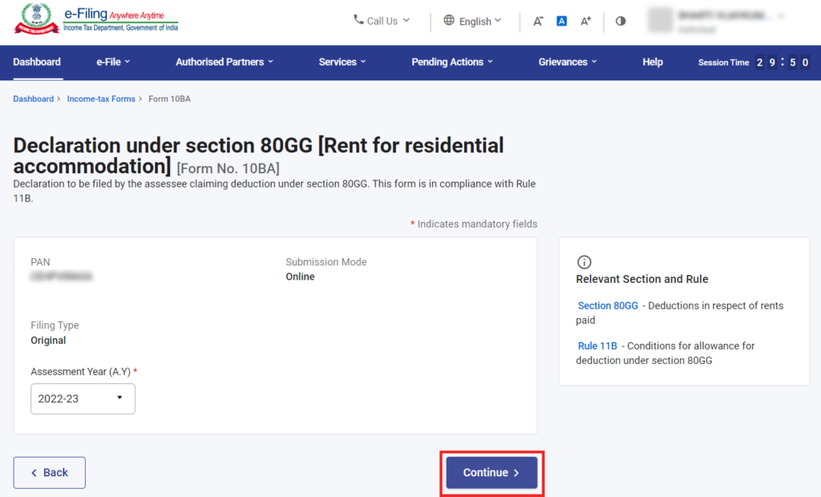
Task: Open the Assessment Year dropdown
Action: coord(83,398)
